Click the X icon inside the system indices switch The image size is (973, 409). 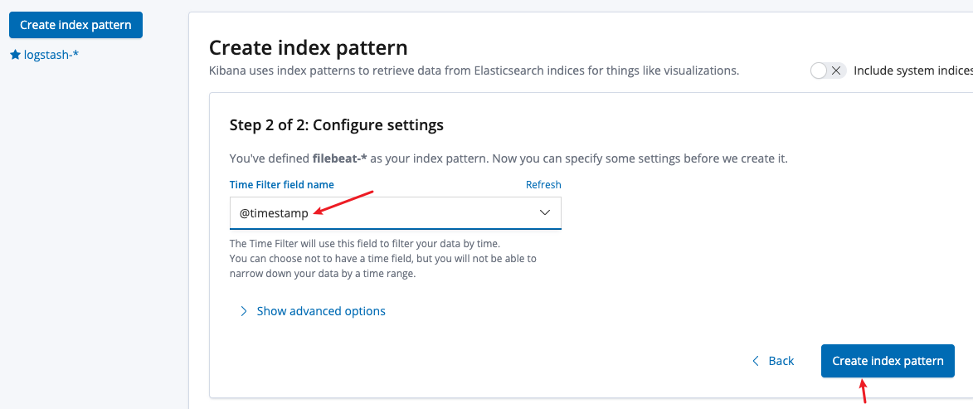tap(836, 71)
